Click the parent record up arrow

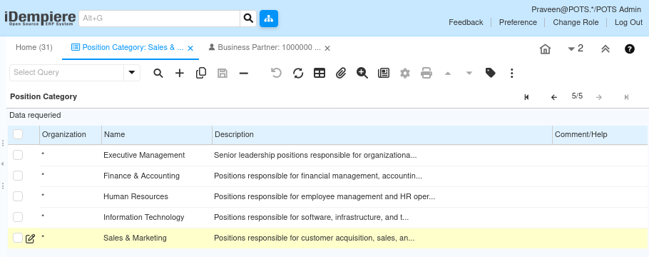coord(447,74)
